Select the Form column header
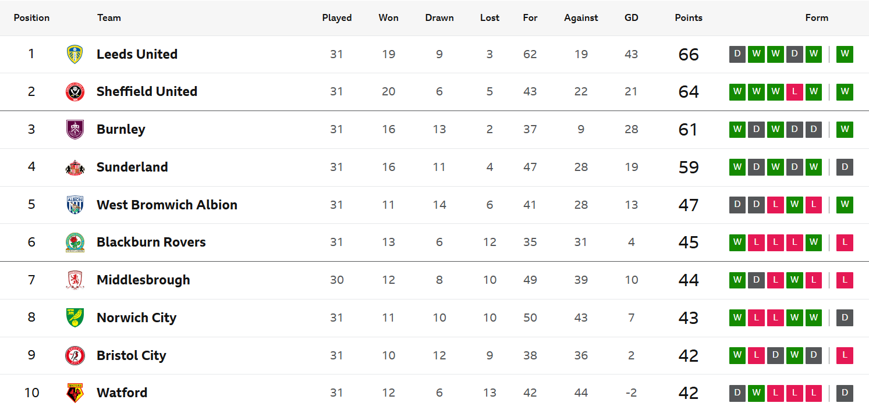Image resolution: width=869 pixels, height=410 pixels. 817,17
